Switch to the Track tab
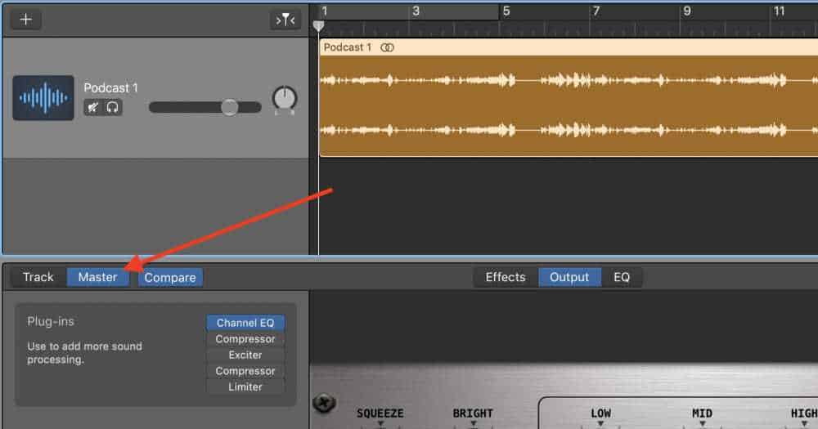This screenshot has width=818, height=429. [x=38, y=277]
